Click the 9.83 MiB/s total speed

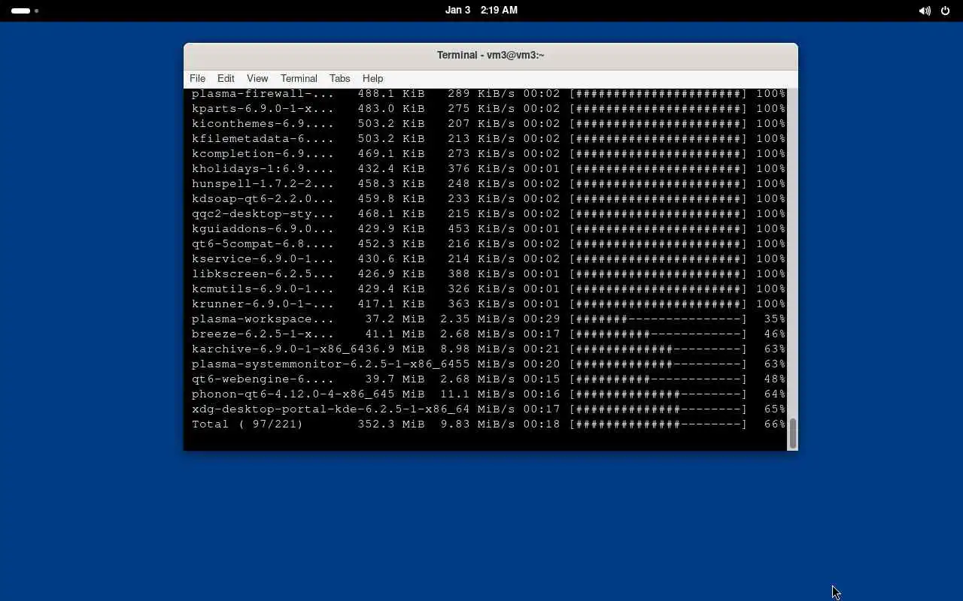tap(477, 424)
